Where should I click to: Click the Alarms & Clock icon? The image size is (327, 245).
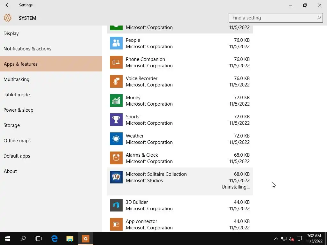tap(116, 158)
